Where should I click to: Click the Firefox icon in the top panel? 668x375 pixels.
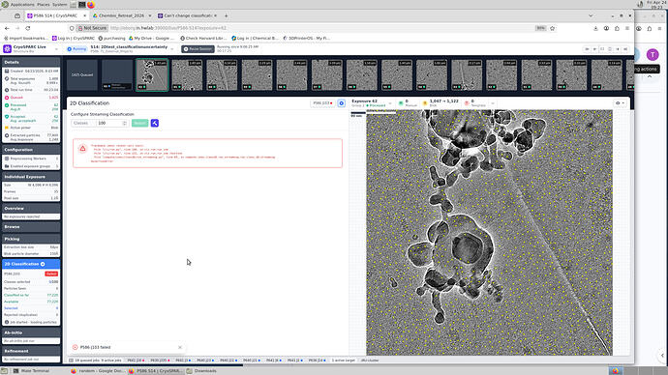tap(91, 5)
